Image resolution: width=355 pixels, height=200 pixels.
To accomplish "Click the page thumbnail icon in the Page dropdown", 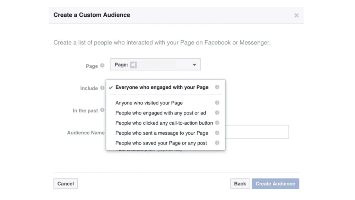I will click(x=133, y=65).
